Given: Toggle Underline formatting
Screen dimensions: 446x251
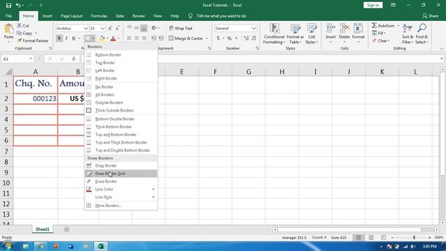Looking at the screenshot, I should tap(74, 38).
